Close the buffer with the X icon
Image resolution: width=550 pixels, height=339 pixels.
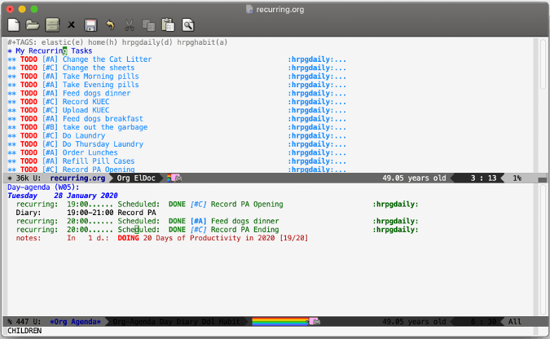point(72,25)
